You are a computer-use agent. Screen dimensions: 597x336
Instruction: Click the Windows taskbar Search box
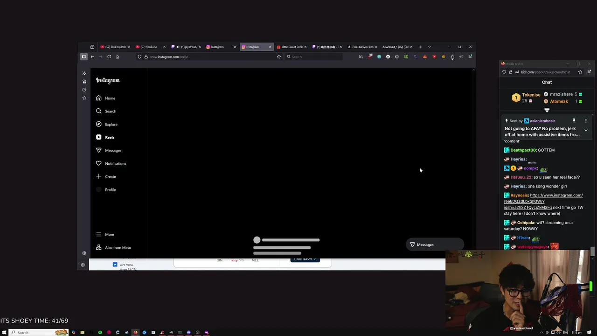tap(39, 332)
